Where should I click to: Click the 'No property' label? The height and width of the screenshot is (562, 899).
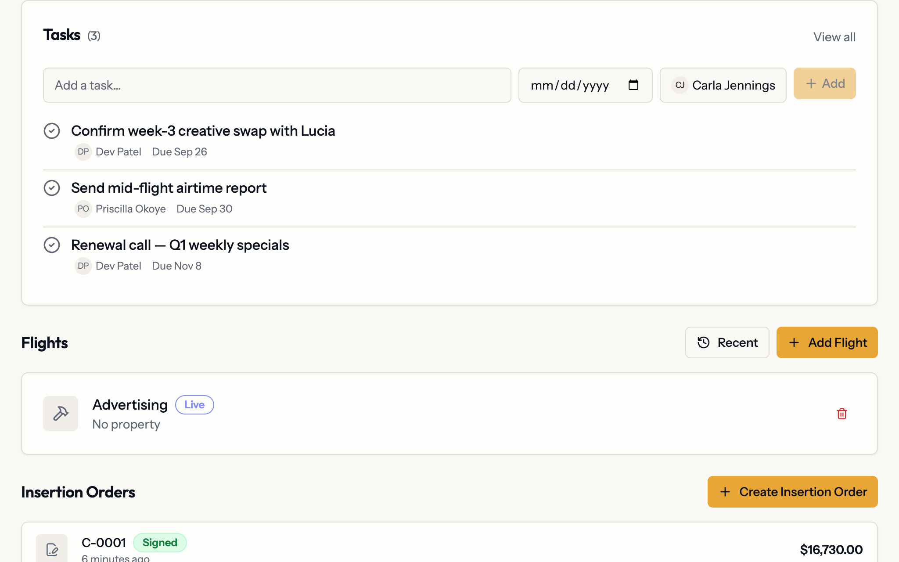126,425
